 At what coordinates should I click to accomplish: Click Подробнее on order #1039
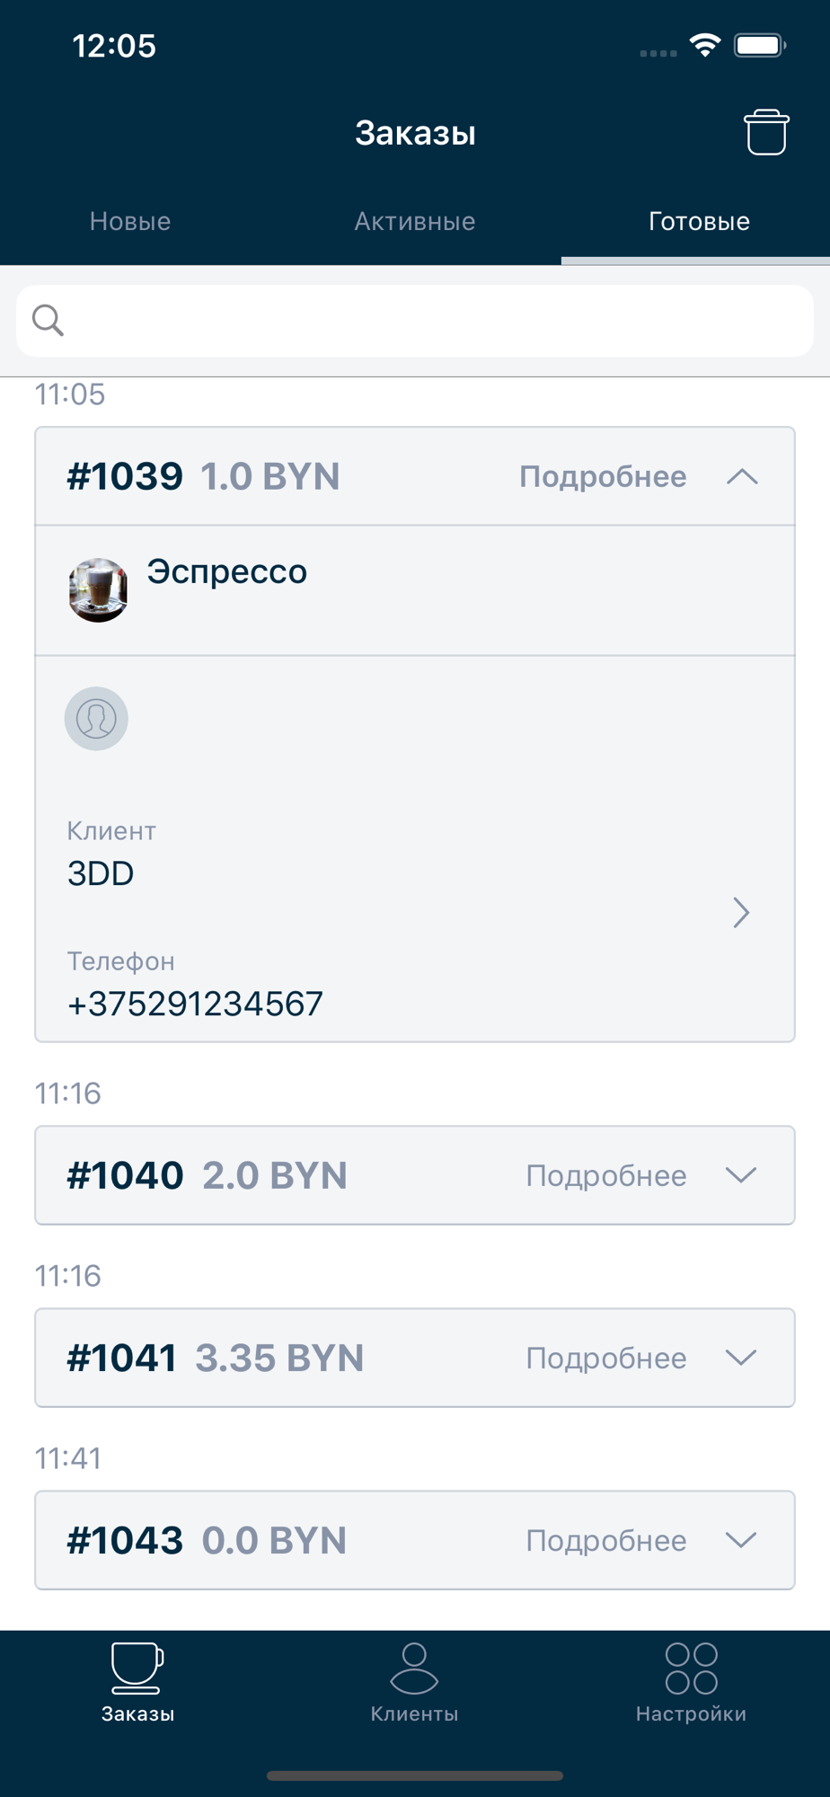pyautogui.click(x=603, y=476)
